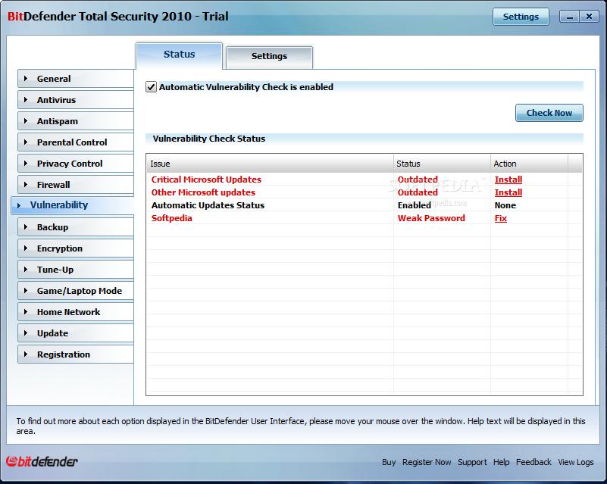Open the Encryption sidebar section

[x=59, y=248]
